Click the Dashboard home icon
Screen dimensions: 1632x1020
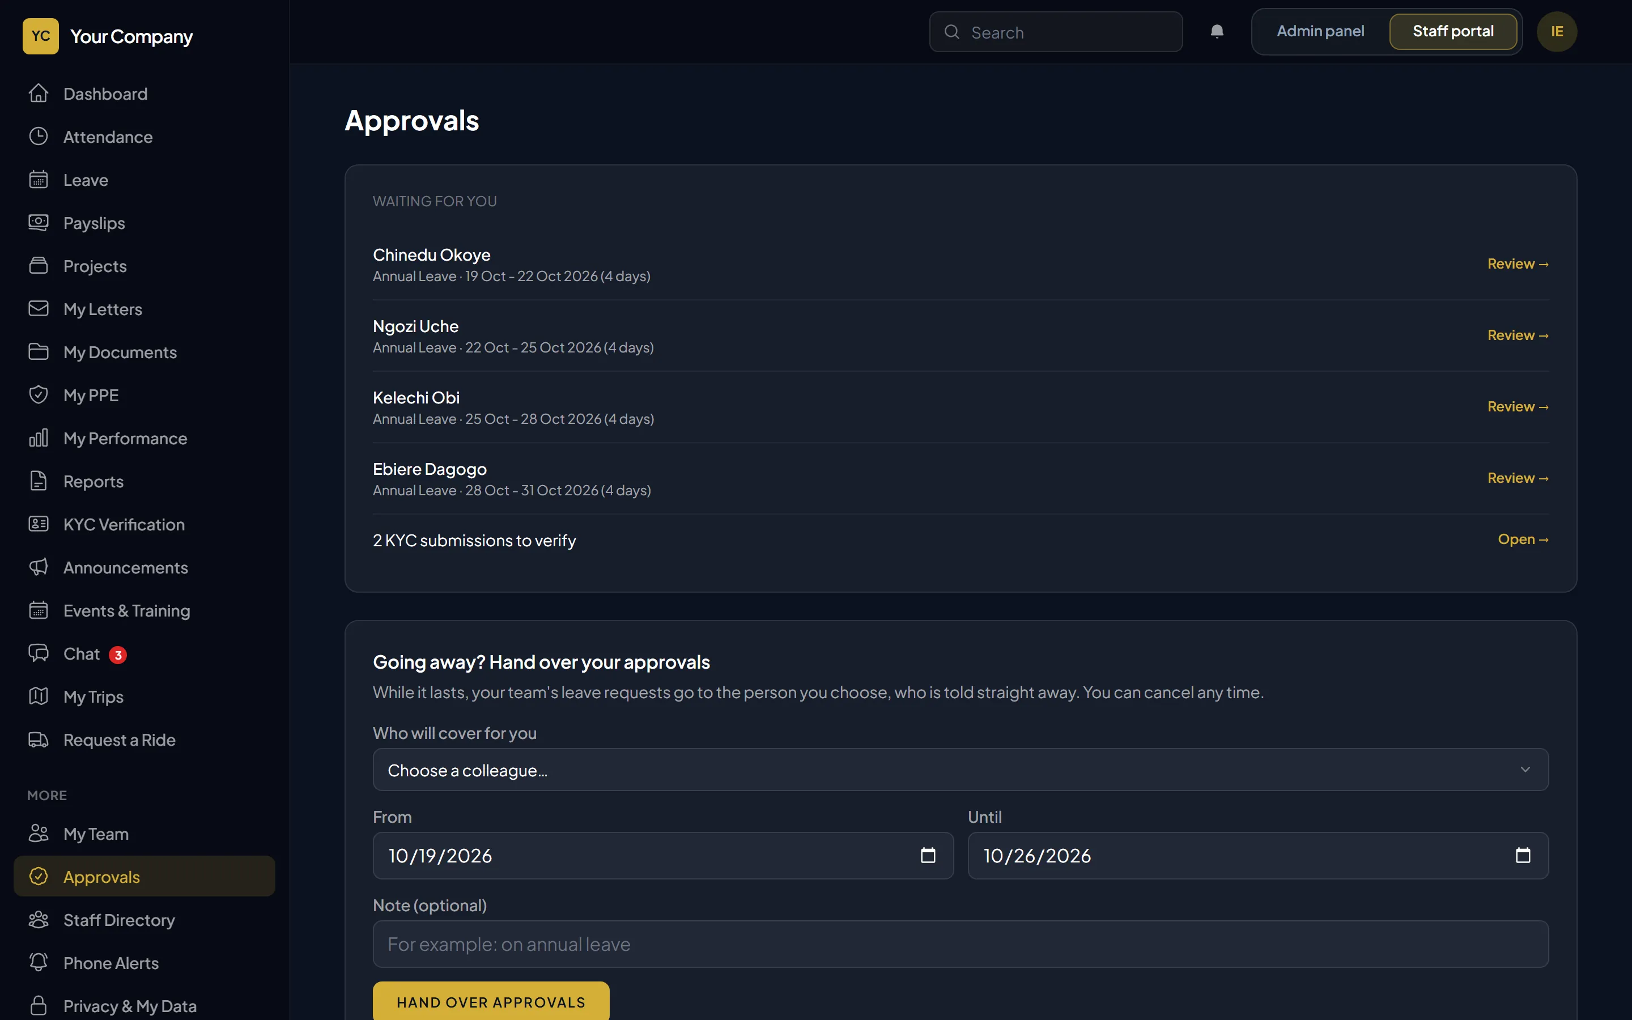pos(39,93)
